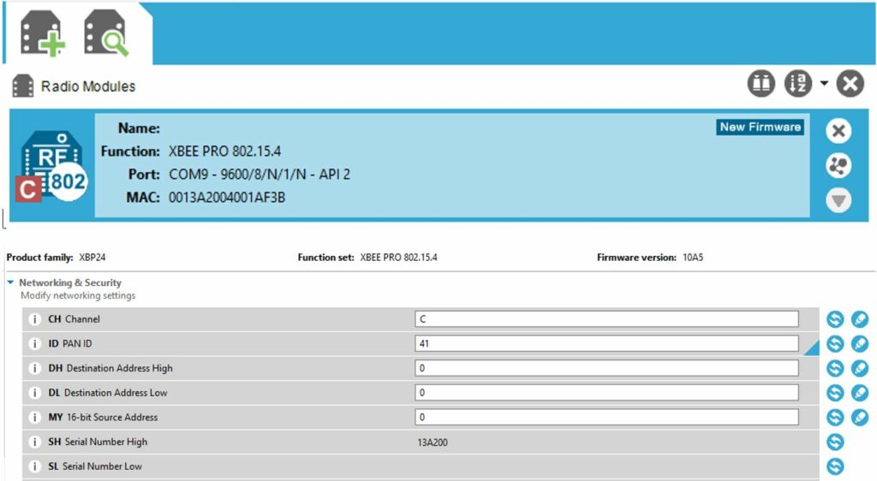Click the PAN ID input field
877x481 pixels.
tap(606, 344)
